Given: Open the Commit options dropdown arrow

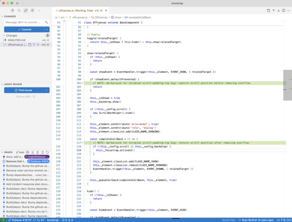Looking at the screenshot, I should 47,29.
